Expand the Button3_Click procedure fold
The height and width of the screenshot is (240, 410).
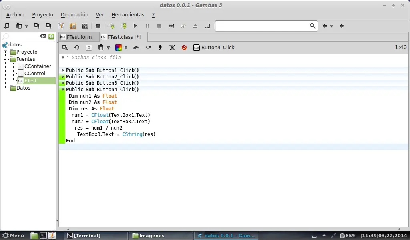[x=63, y=83]
